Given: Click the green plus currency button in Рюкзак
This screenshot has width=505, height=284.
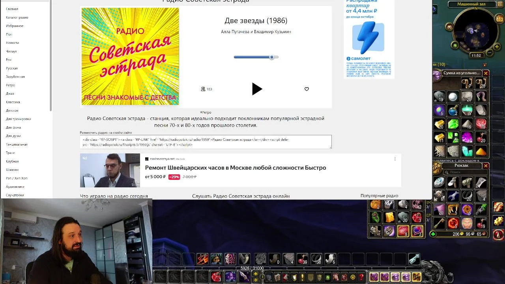Looking at the screenshot, I should (x=434, y=234).
